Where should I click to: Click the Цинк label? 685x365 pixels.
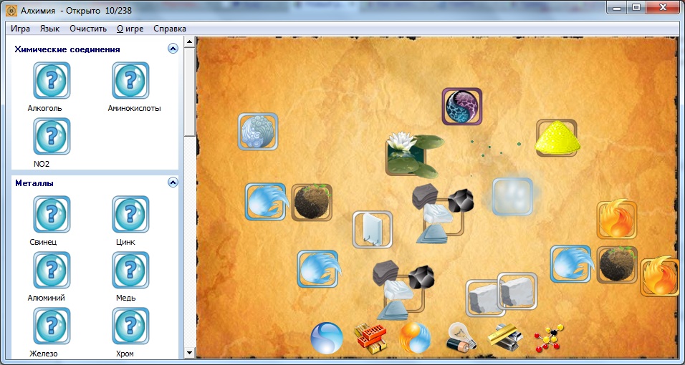click(126, 242)
